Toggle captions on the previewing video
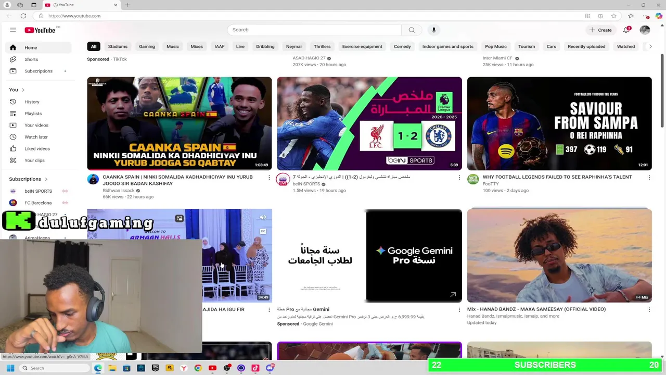 263,231
